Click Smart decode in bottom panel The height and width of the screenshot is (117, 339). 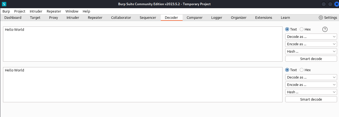tap(311, 99)
